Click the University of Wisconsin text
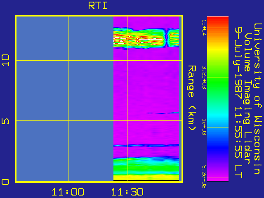This screenshot has height=198, width=264. coord(257,99)
